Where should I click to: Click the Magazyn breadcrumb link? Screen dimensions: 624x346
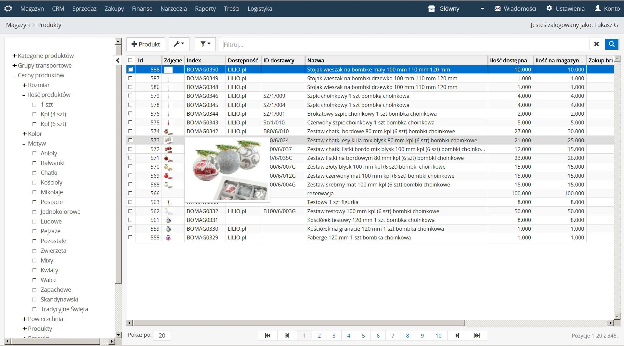18,25
